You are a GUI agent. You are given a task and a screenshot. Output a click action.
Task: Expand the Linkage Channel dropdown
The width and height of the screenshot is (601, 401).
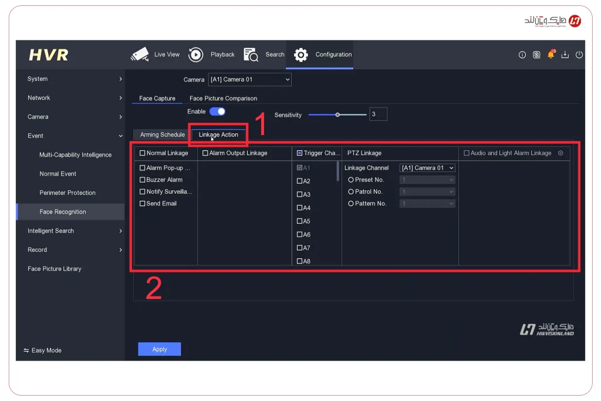pos(427,168)
